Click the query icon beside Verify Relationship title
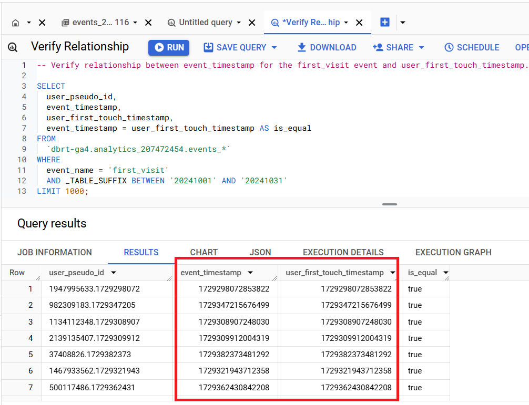The height and width of the screenshot is (405, 529). tap(12, 47)
